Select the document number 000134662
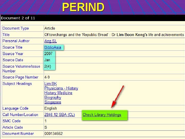This screenshot has height=139, width=185. coord(53,134)
